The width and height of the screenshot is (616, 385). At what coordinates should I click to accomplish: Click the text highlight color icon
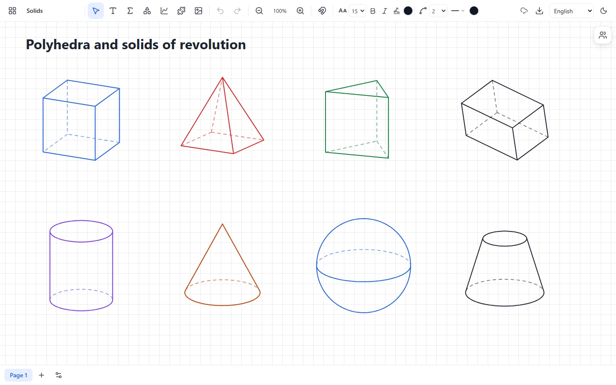(x=397, y=11)
